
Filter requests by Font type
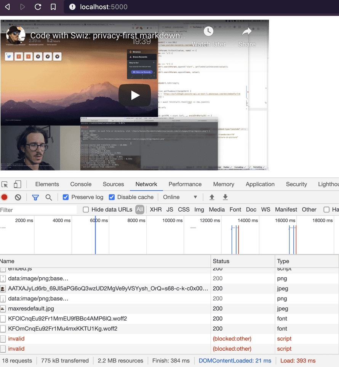click(x=235, y=209)
